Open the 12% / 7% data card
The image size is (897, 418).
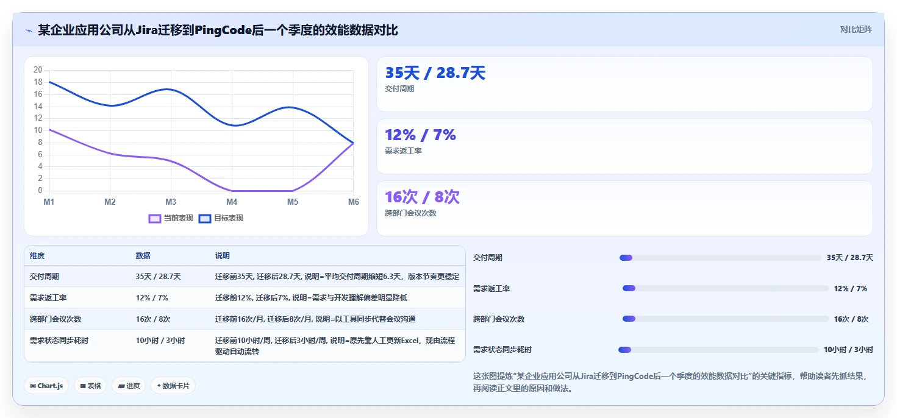pyautogui.click(x=624, y=146)
